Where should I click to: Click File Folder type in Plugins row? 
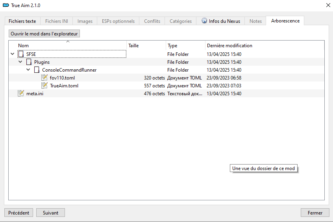pyautogui.click(x=178, y=62)
